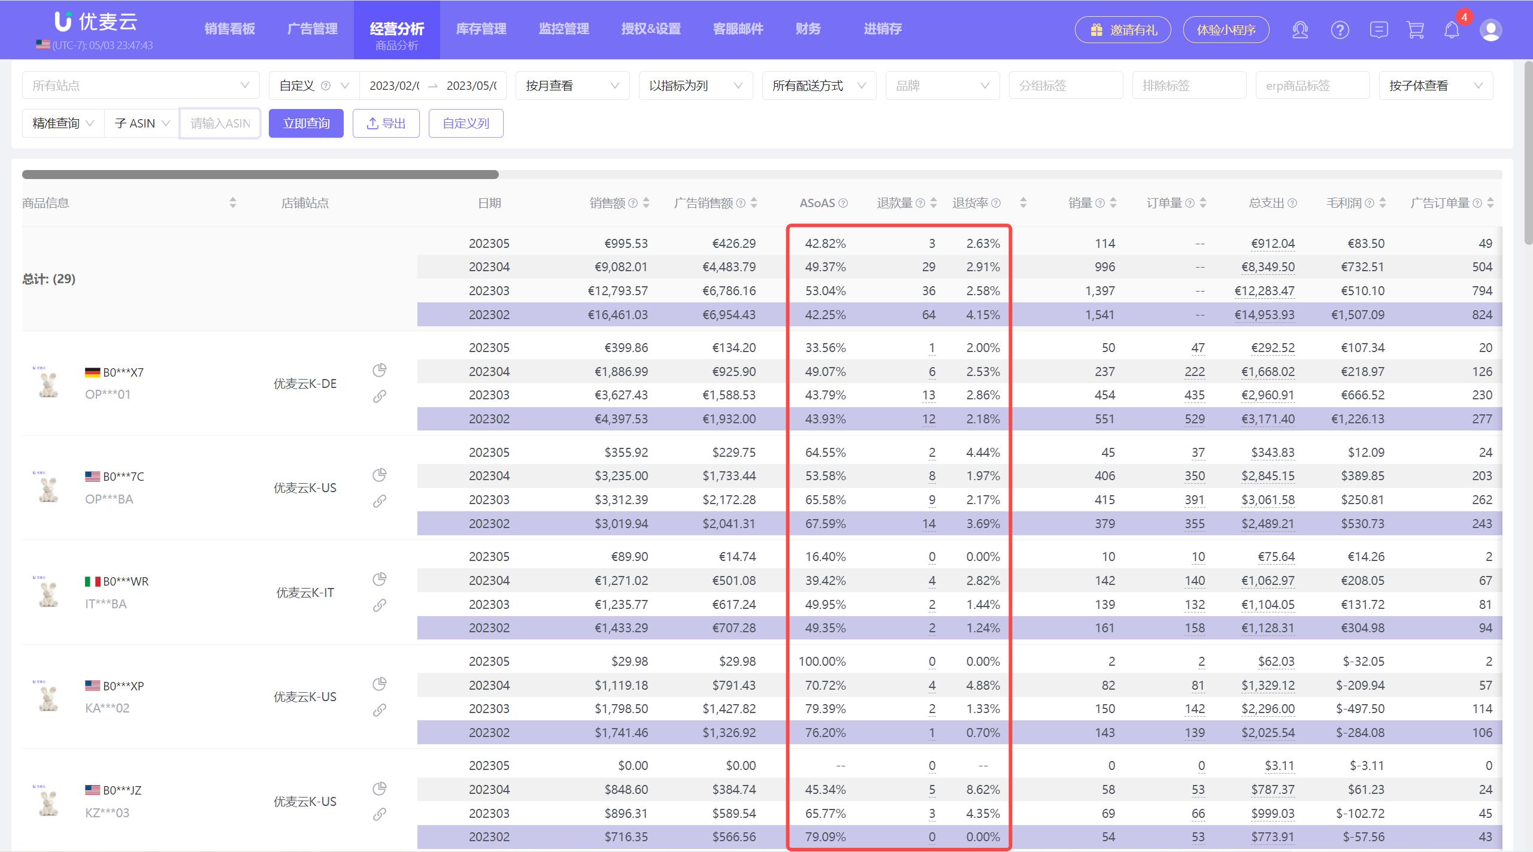Open the pie chart analysis for product B0***X7

point(379,370)
